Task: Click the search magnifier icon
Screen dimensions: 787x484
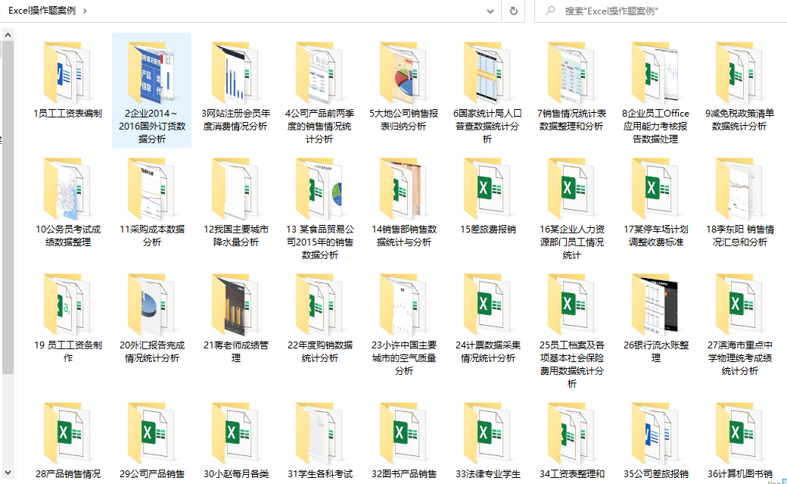Action: pos(550,11)
